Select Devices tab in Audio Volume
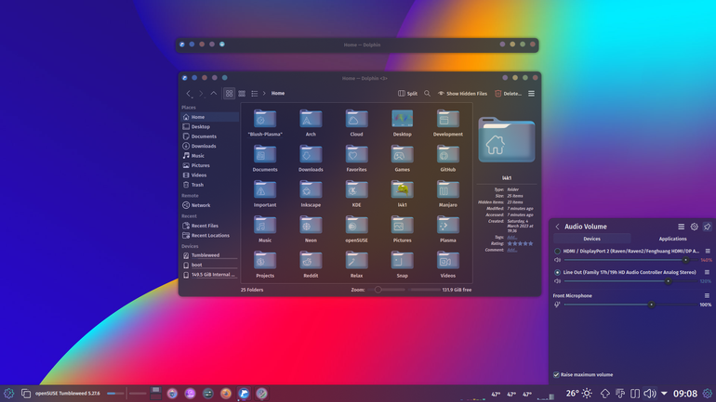This screenshot has width=716, height=402. click(591, 239)
